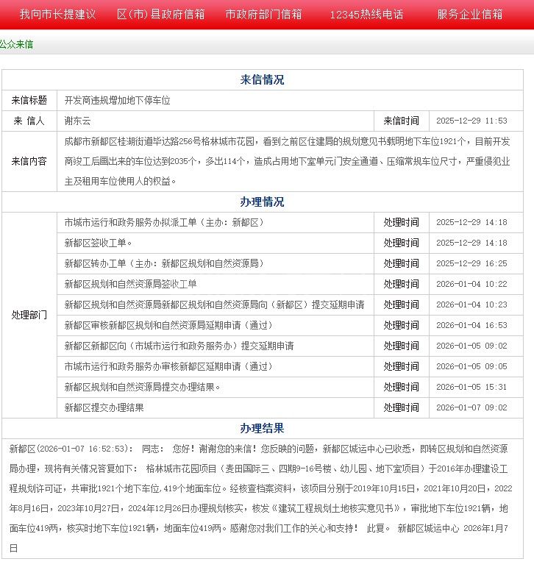
Task: Click the 处理部门 label cell
Action: (x=29, y=315)
